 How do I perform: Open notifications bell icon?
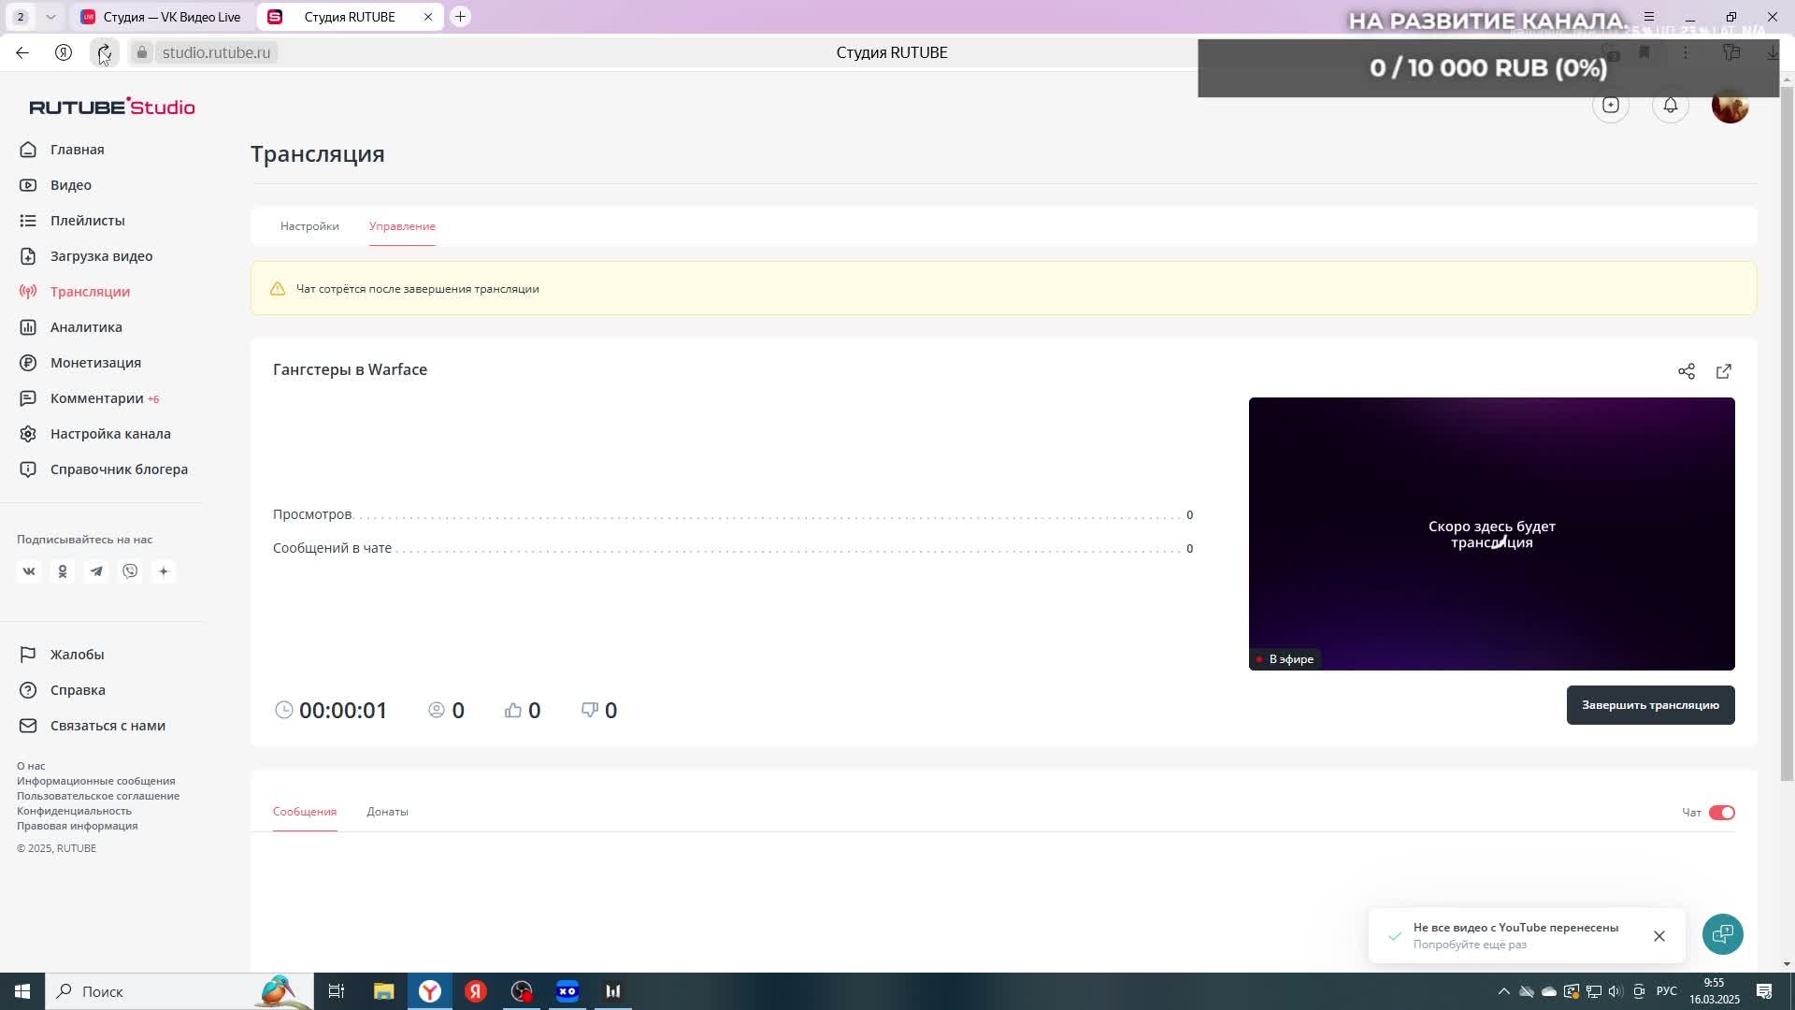click(1670, 105)
